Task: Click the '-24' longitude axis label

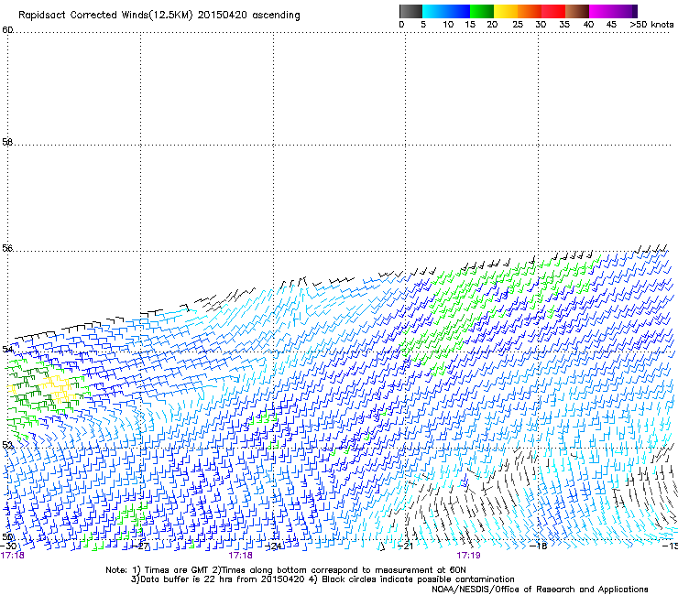Action: pos(274,546)
